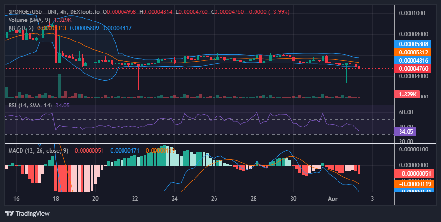Click the 0.0001000 price axis label
The width and height of the screenshot is (441, 222).
tap(412, 13)
